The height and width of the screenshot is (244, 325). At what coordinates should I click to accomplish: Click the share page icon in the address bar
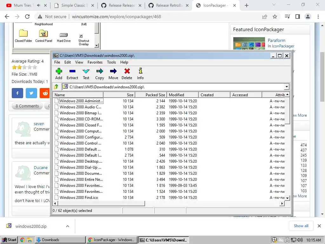tap(265, 17)
